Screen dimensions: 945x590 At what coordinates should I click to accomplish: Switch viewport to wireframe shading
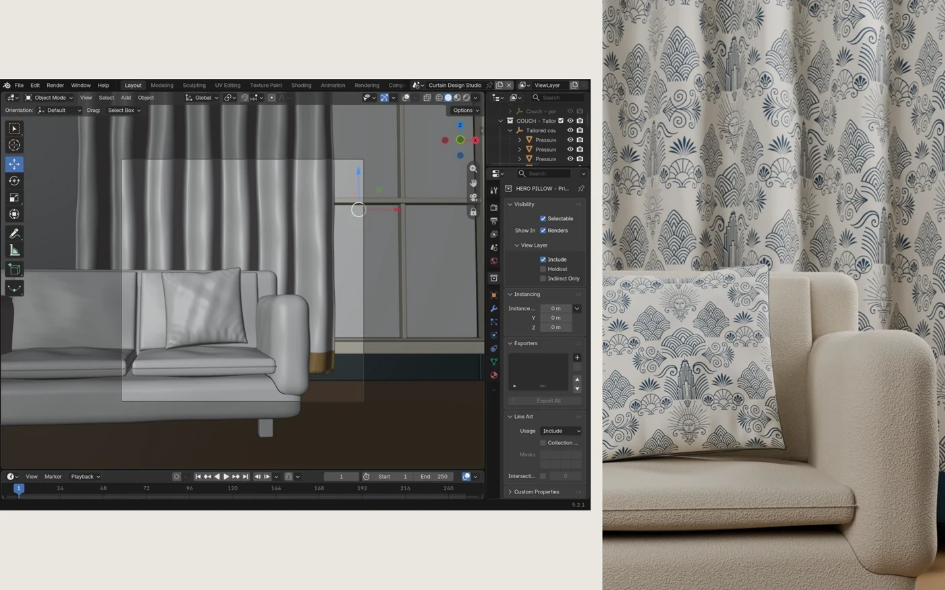[x=439, y=98]
